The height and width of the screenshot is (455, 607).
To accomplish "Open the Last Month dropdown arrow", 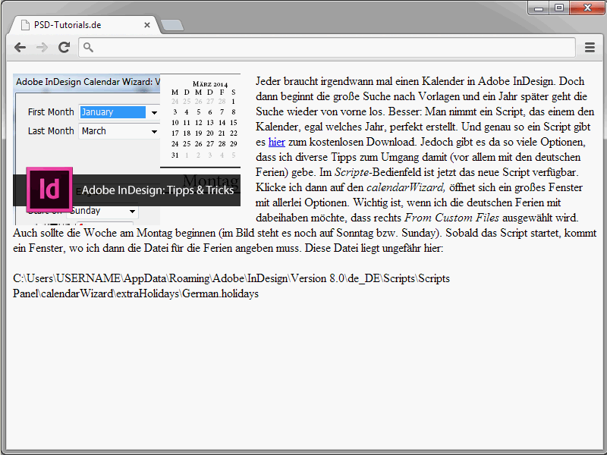I will [x=154, y=131].
